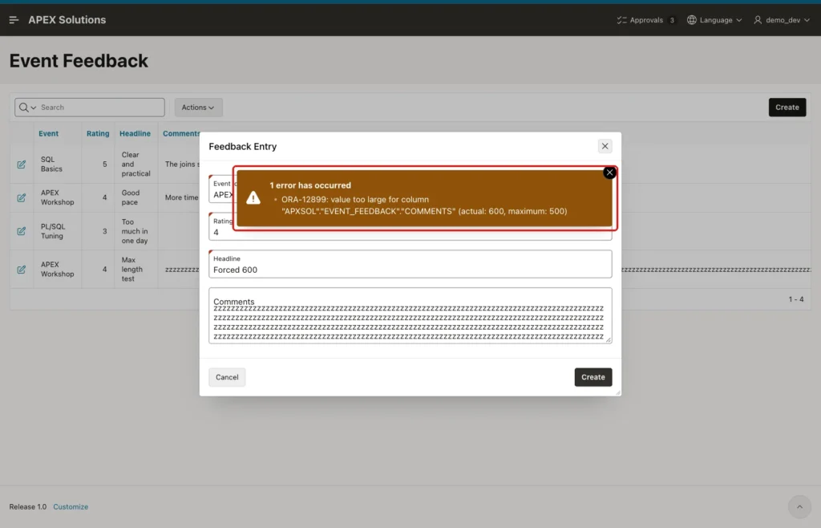Click the scroll-to-top arrow button
The height and width of the screenshot is (528, 821).
click(x=799, y=506)
